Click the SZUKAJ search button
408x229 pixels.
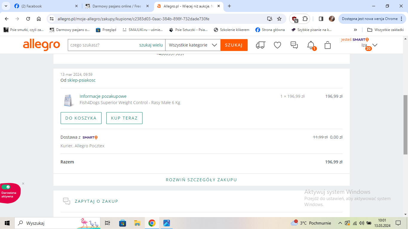[x=234, y=45]
